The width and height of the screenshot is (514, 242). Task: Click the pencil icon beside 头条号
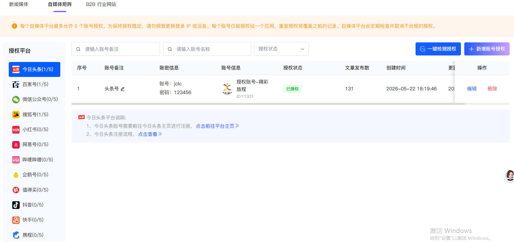click(122, 89)
